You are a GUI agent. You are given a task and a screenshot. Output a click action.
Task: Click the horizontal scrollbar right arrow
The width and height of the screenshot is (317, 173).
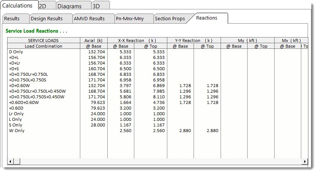point(305,161)
